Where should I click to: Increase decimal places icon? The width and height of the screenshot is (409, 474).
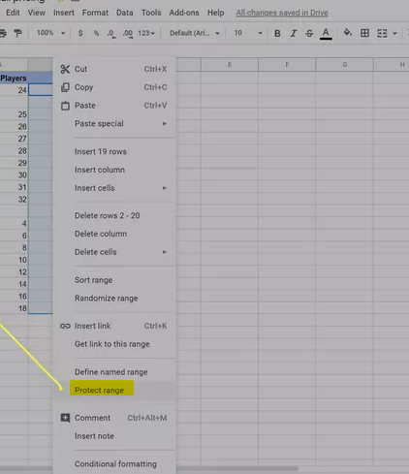[x=128, y=34]
